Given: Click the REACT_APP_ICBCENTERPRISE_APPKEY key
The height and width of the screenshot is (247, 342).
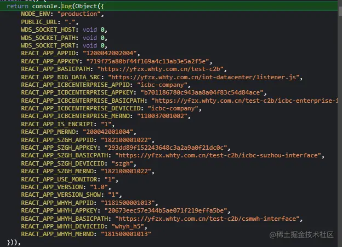Looking at the screenshot, I should click(x=77, y=92).
